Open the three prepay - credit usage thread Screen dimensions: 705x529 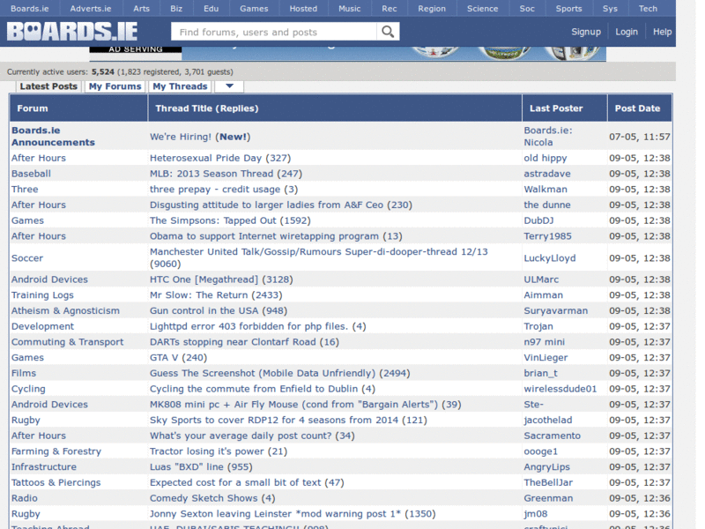point(215,190)
